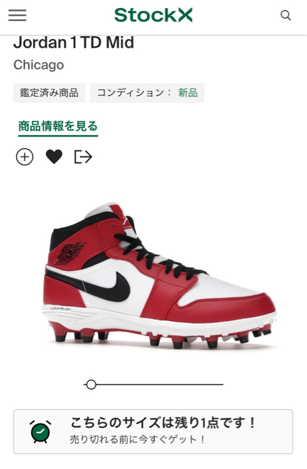Open search with the magnifying glass icon

[286, 15]
